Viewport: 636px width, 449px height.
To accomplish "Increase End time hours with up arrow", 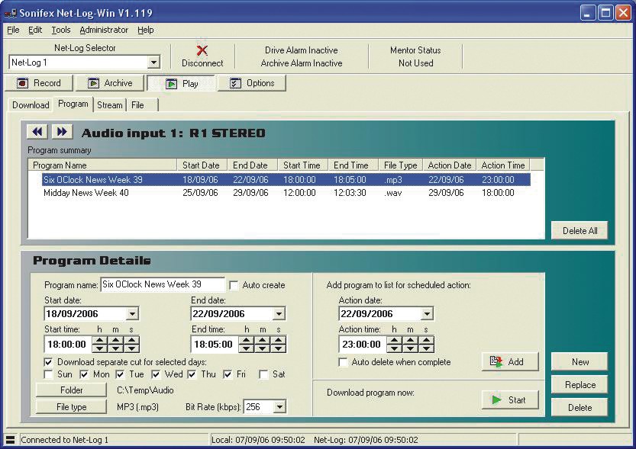I will coord(247,340).
